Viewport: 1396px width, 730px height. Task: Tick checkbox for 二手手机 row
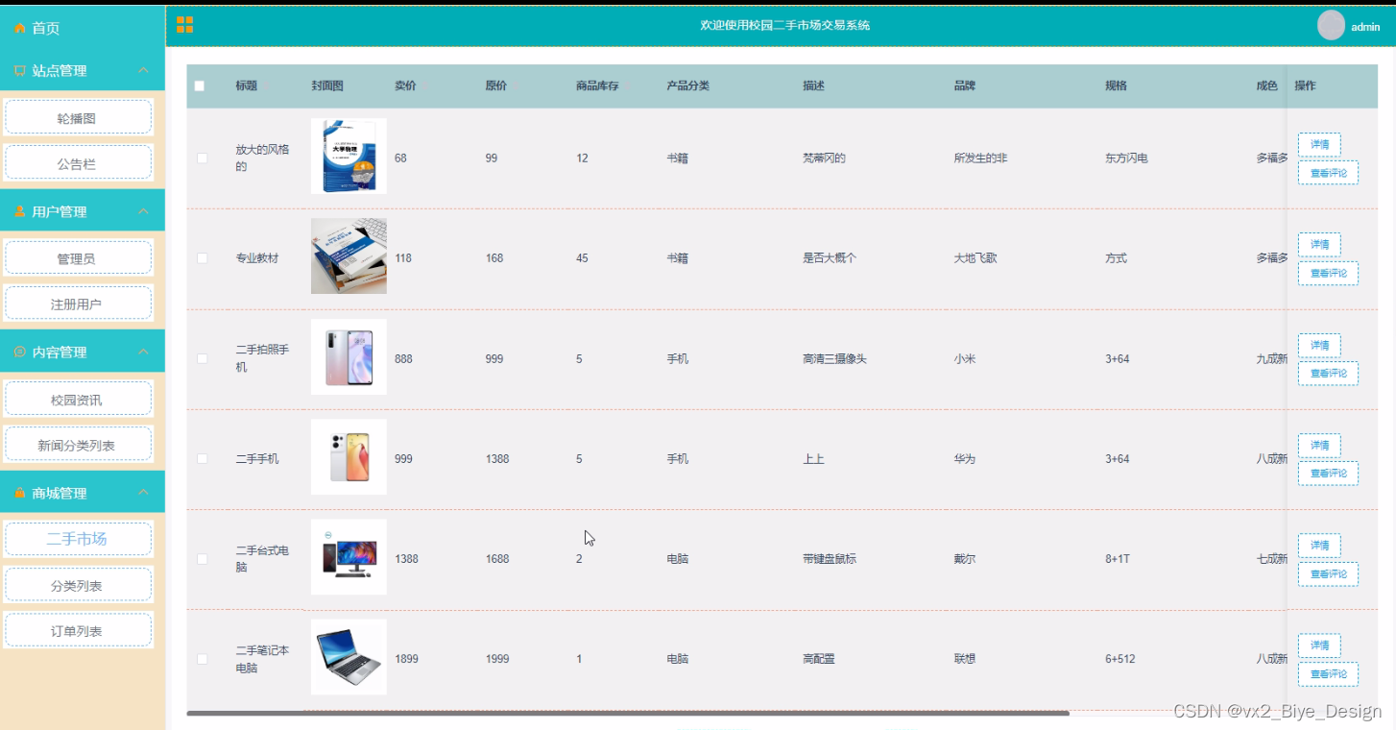202,459
